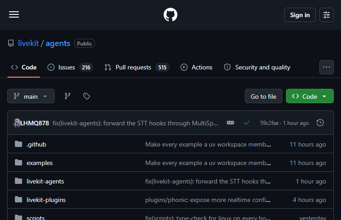Open .github row commit message link

click(208, 144)
